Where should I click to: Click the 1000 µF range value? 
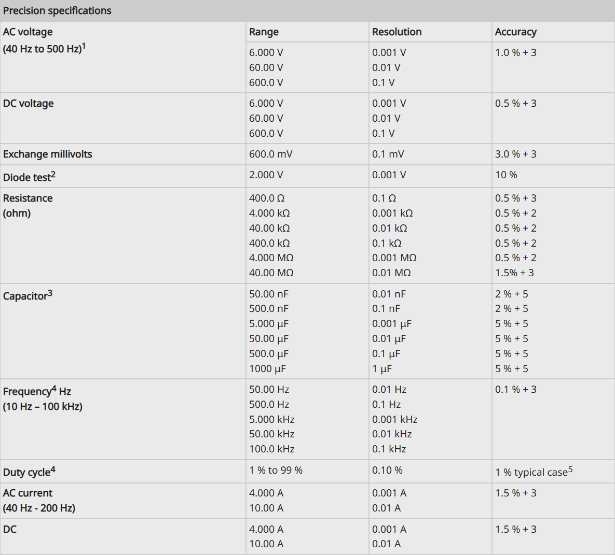pyautogui.click(x=267, y=369)
